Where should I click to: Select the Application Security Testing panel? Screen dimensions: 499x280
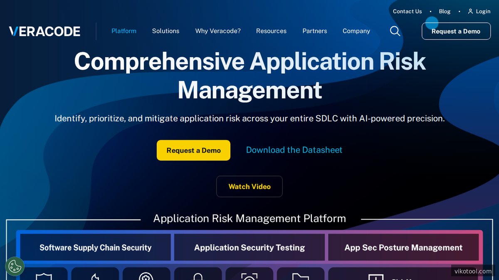(249, 248)
